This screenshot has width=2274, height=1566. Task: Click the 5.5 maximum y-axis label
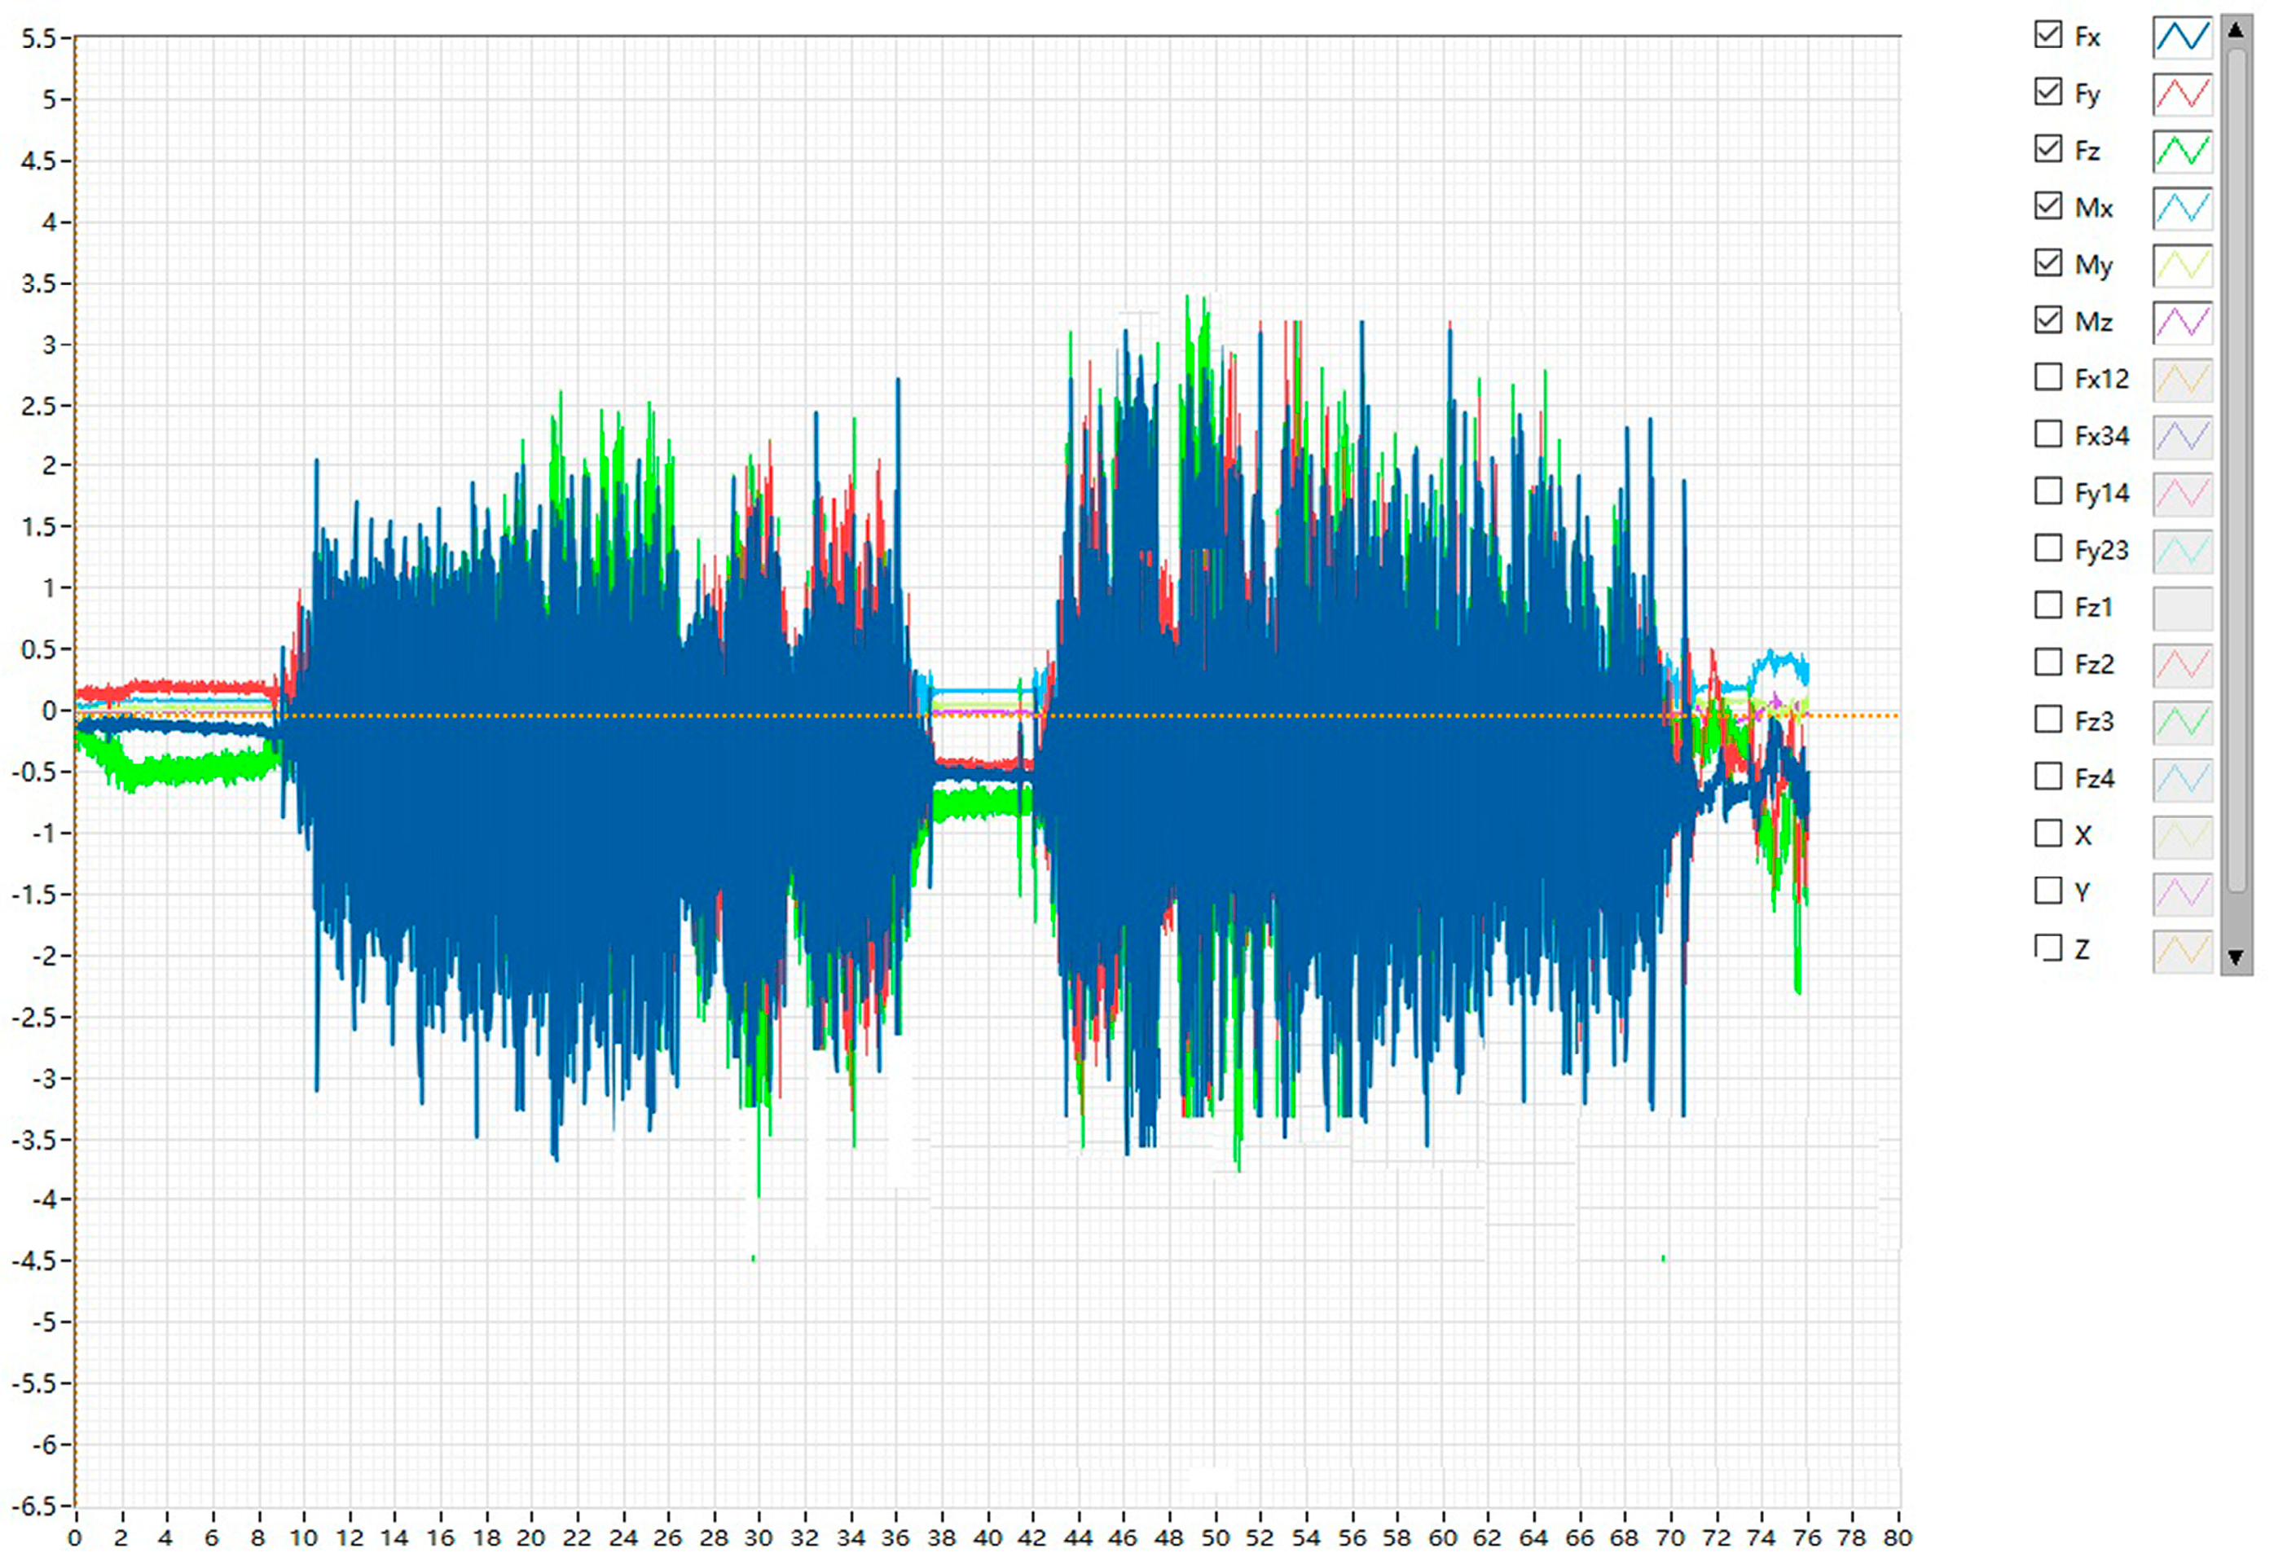pyautogui.click(x=38, y=37)
